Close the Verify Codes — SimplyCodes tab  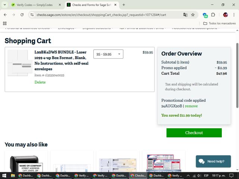click(60, 5)
